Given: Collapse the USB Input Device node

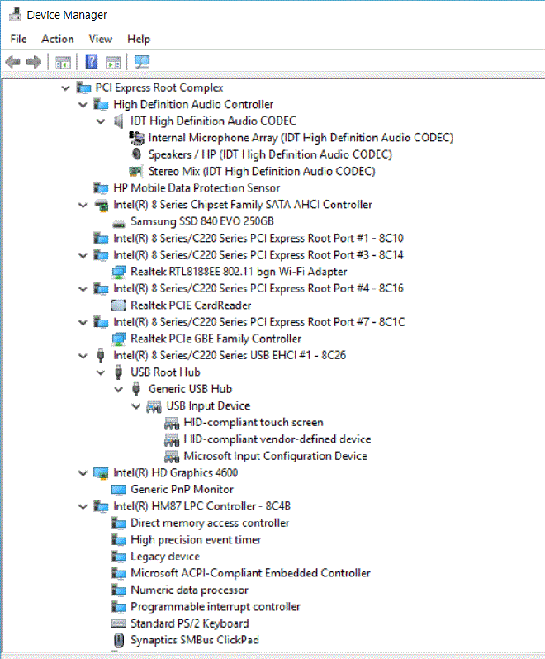Looking at the screenshot, I should click(x=136, y=406).
